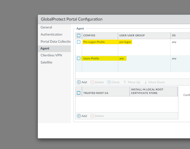Viewport: 190px width, 149px height.
Task: Click Move Down arrow in configs toolbar
Action: 146,82
